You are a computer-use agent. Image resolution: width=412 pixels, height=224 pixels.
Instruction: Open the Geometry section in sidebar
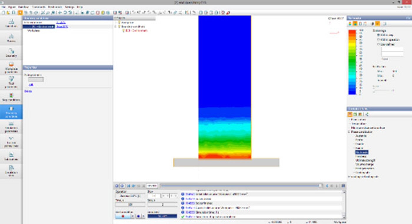[x=11, y=53]
